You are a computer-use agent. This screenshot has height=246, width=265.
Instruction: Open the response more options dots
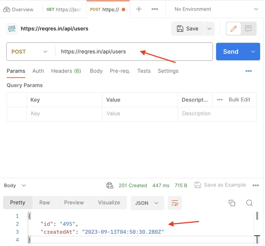click(255, 185)
